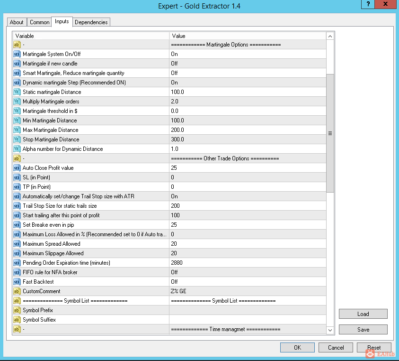Toggle Martingale if new candle value Off
Image resolution: width=399 pixels, height=361 pixels.
tap(248, 64)
